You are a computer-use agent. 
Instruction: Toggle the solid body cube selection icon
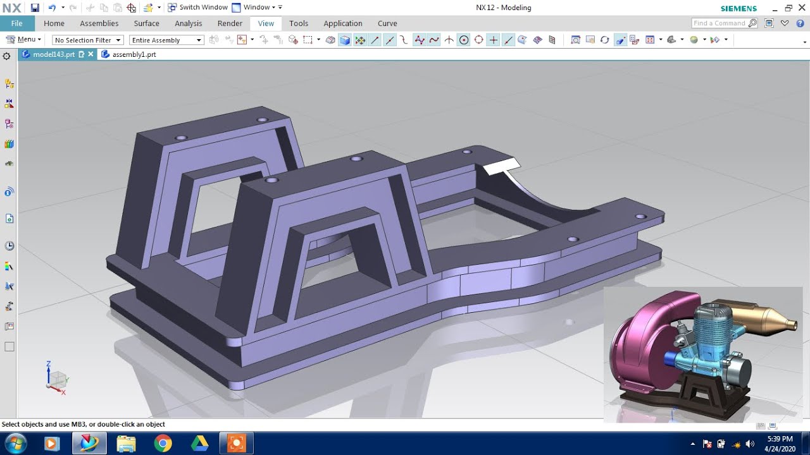(345, 40)
